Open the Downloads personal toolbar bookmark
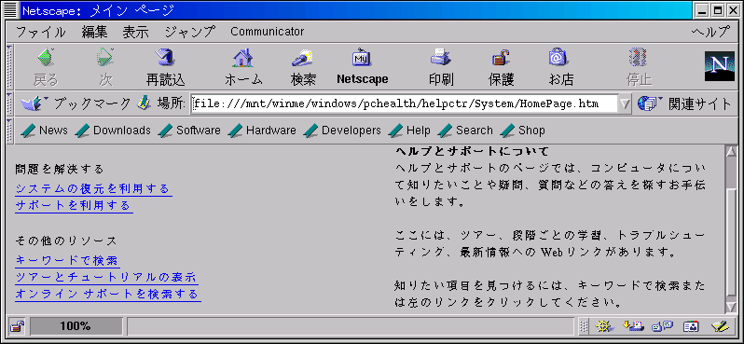This screenshot has height=344, width=744. (113, 130)
